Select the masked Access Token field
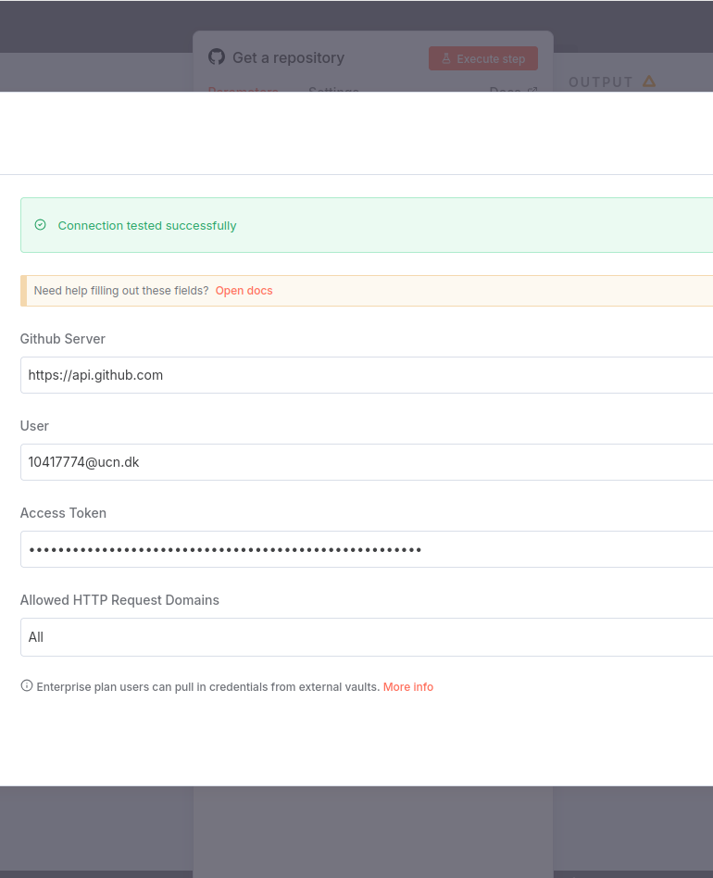 point(367,549)
